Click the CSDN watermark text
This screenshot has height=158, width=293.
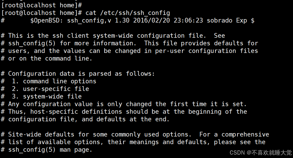point(260,152)
